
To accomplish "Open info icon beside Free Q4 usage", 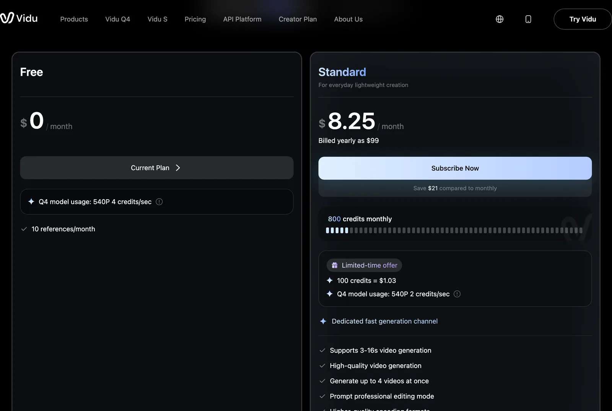I will point(159,202).
